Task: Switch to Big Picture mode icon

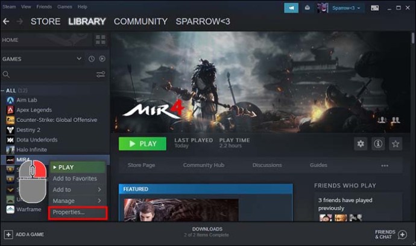Action: (374, 8)
